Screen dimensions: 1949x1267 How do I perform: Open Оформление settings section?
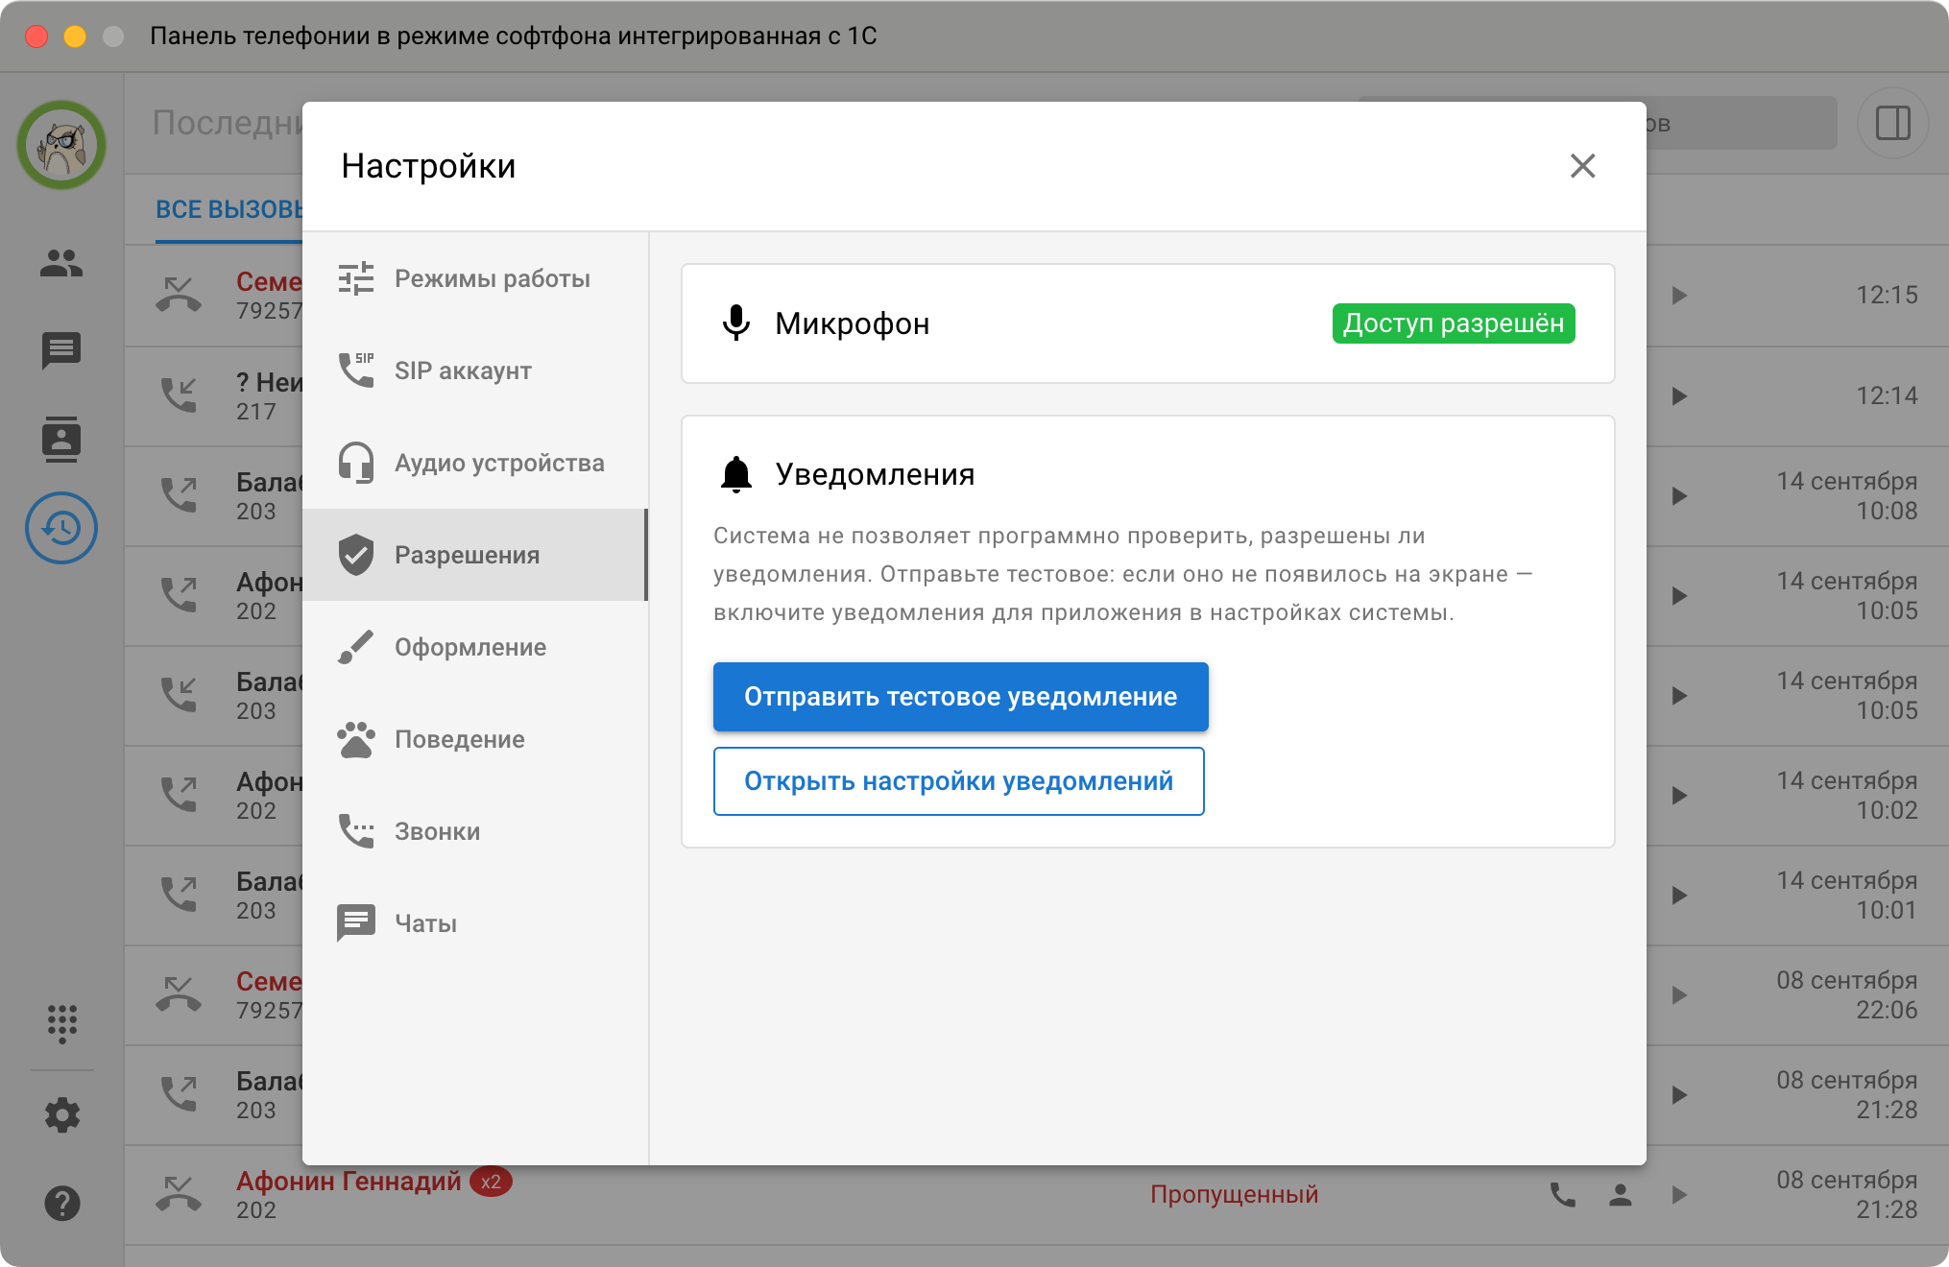[475, 647]
